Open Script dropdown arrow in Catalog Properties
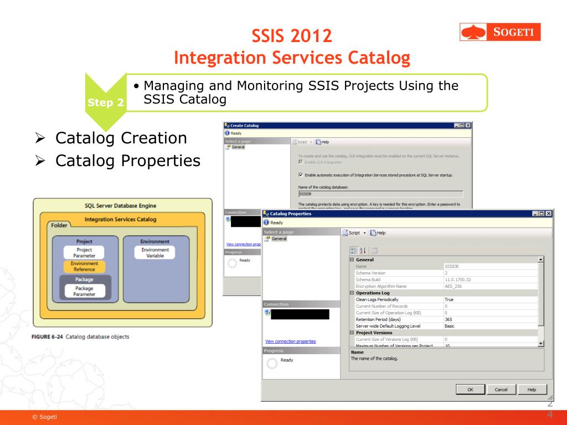 pos(364,233)
